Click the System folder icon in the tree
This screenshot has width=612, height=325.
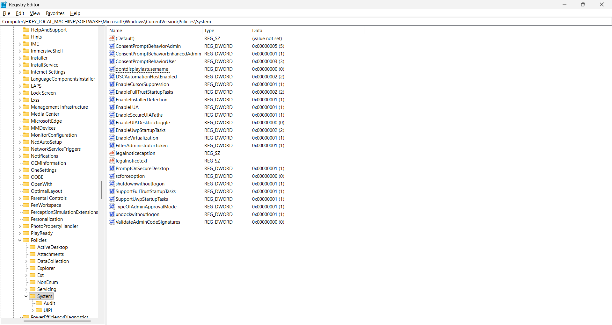click(33, 296)
